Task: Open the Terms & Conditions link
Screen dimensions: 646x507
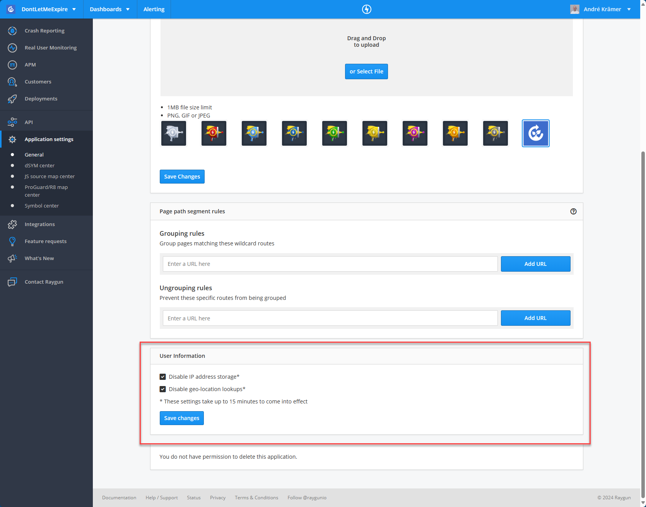Action: pos(256,498)
